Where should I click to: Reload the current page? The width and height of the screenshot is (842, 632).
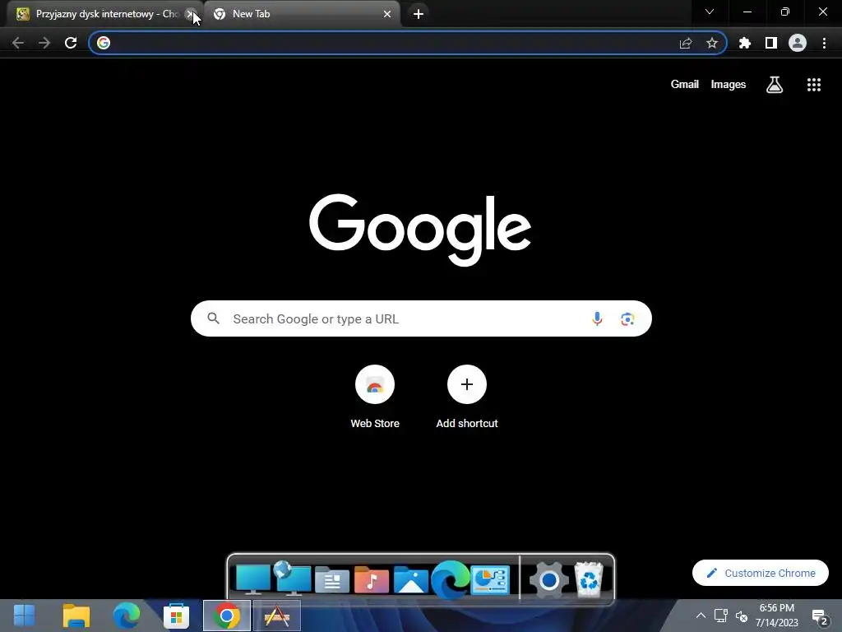pos(71,43)
